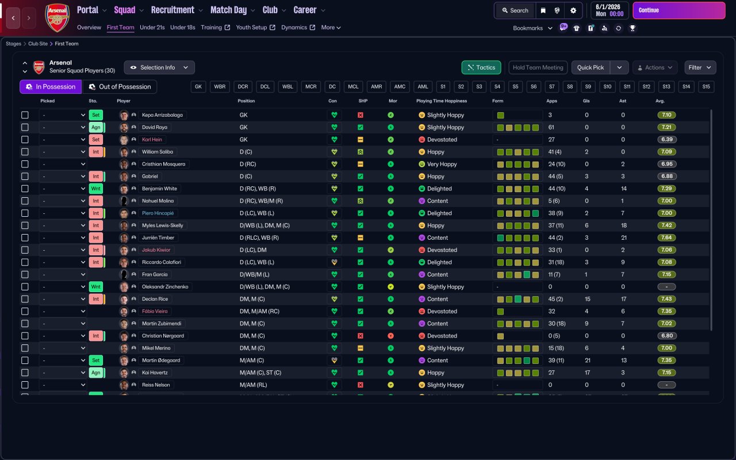Screen dimensions: 736x460
Task: Click Kepa Arrizabalaga's red sharpness icon
Action: coord(361,115)
